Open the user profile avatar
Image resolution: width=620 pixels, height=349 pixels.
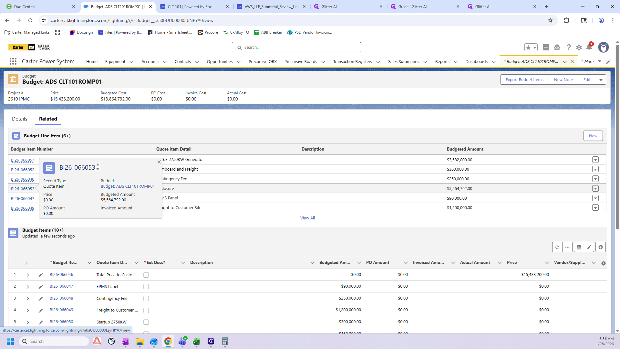pyautogui.click(x=603, y=47)
